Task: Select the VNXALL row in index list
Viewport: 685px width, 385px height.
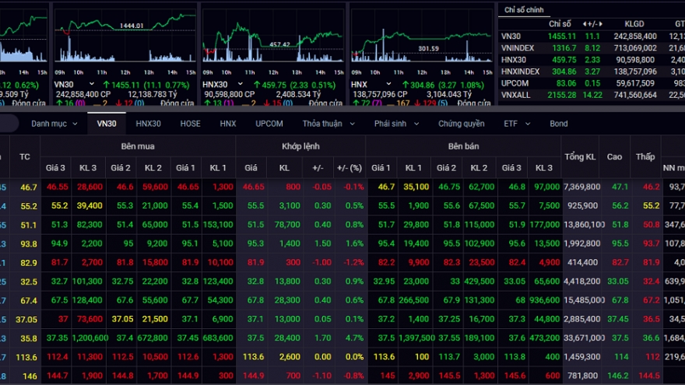Action: pos(592,95)
